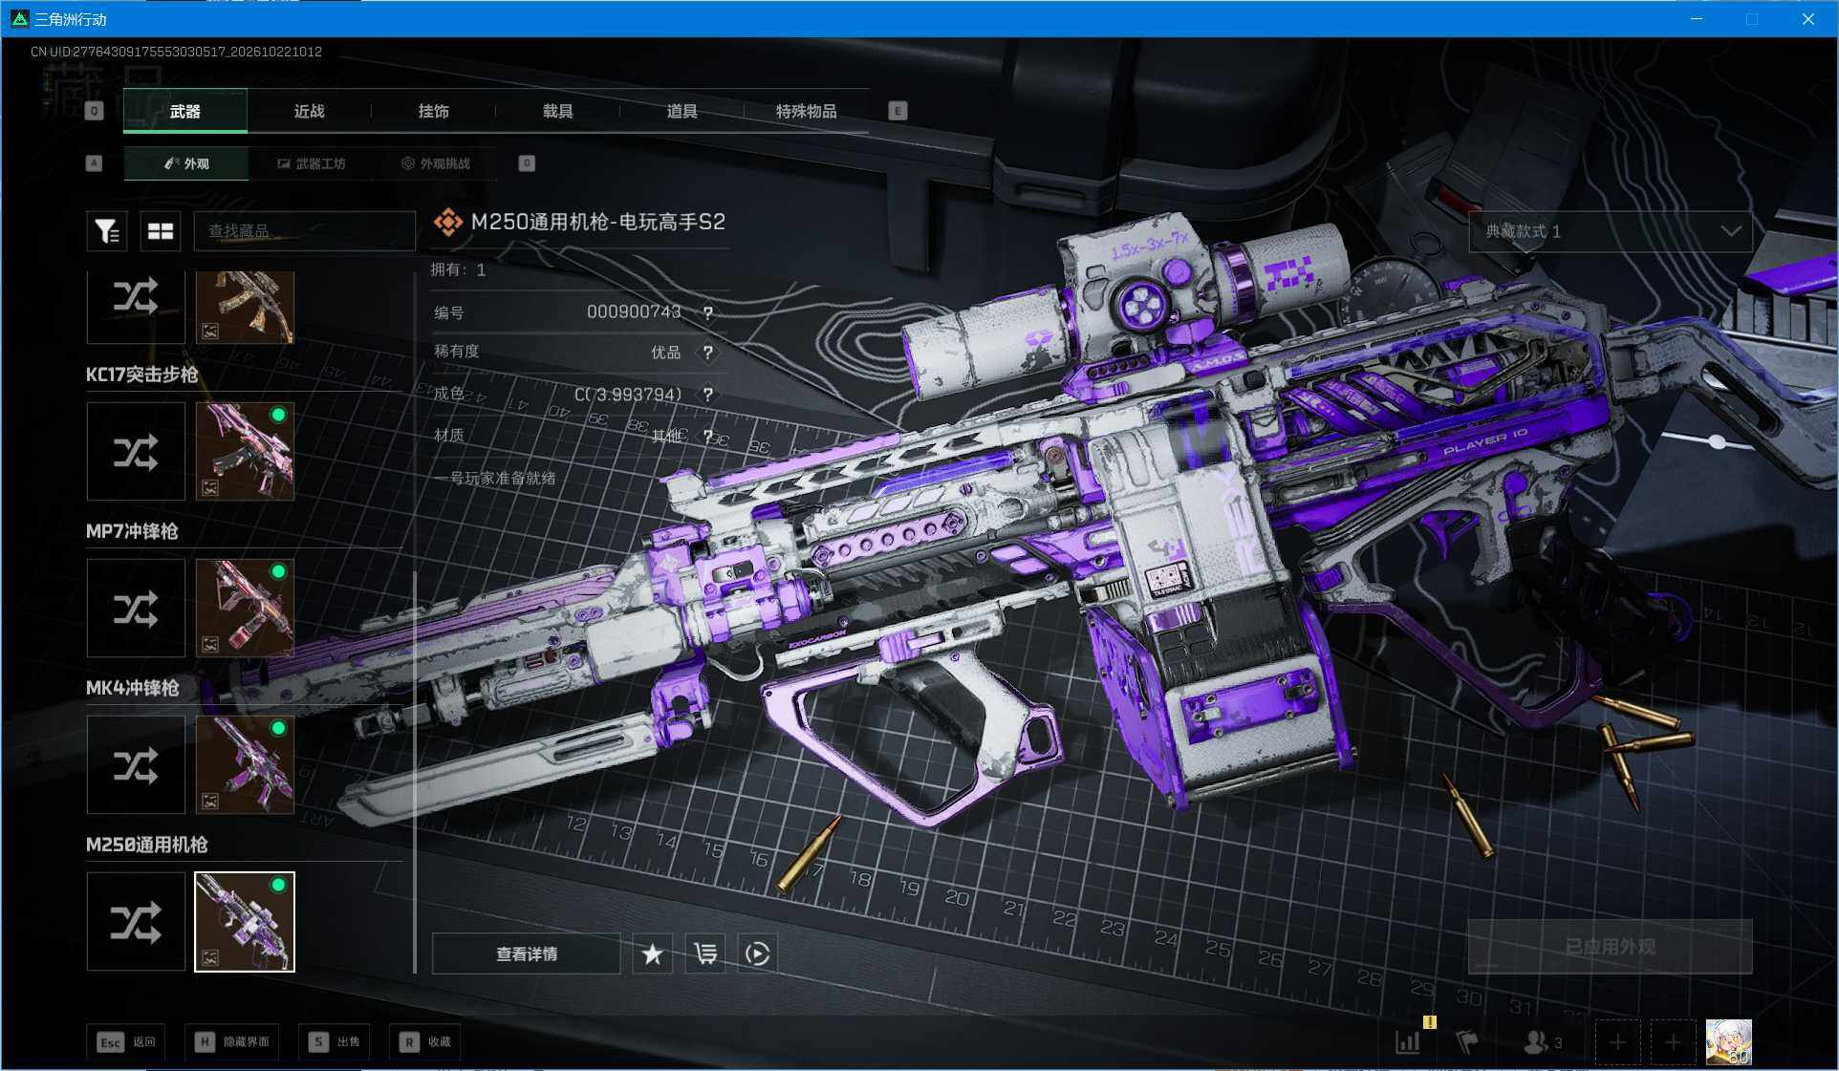Open the flag icon in bottom bar
Screen dimensions: 1839x1071
pos(1467,1041)
